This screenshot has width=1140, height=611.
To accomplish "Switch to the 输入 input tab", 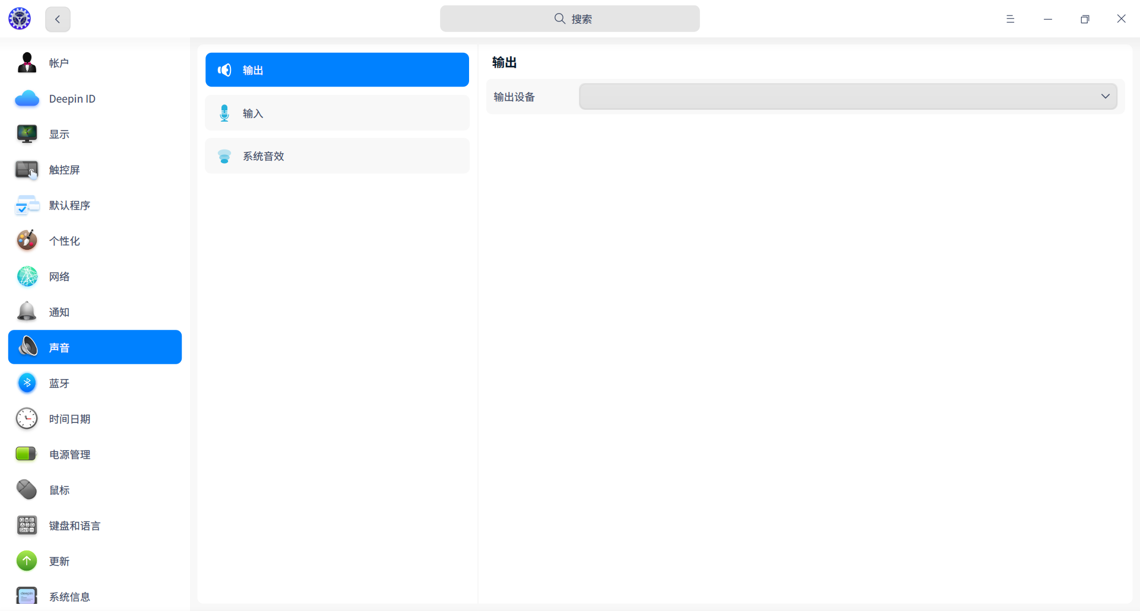I will click(337, 113).
